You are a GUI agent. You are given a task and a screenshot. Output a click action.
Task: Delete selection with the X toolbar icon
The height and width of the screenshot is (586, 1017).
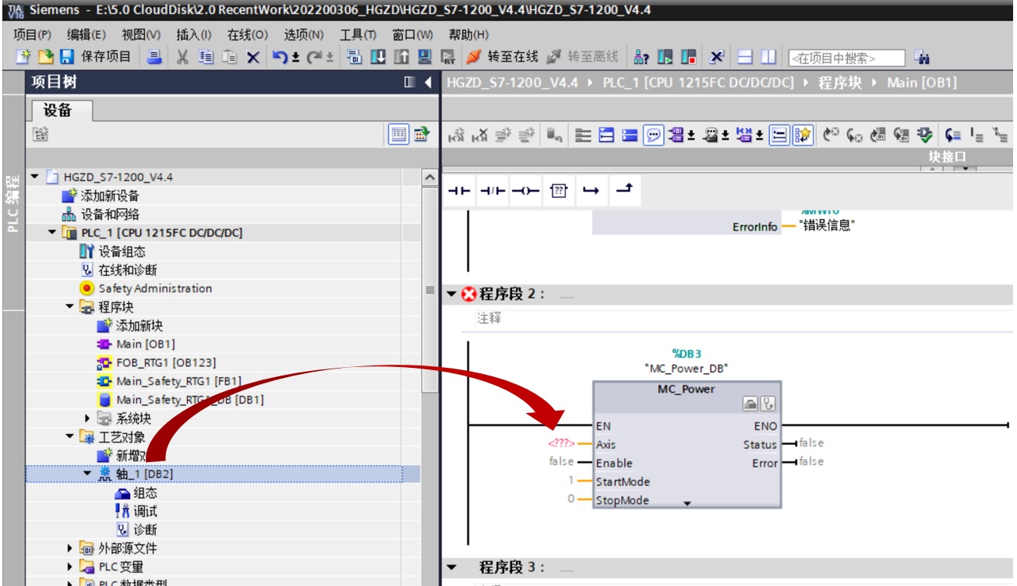coord(253,57)
